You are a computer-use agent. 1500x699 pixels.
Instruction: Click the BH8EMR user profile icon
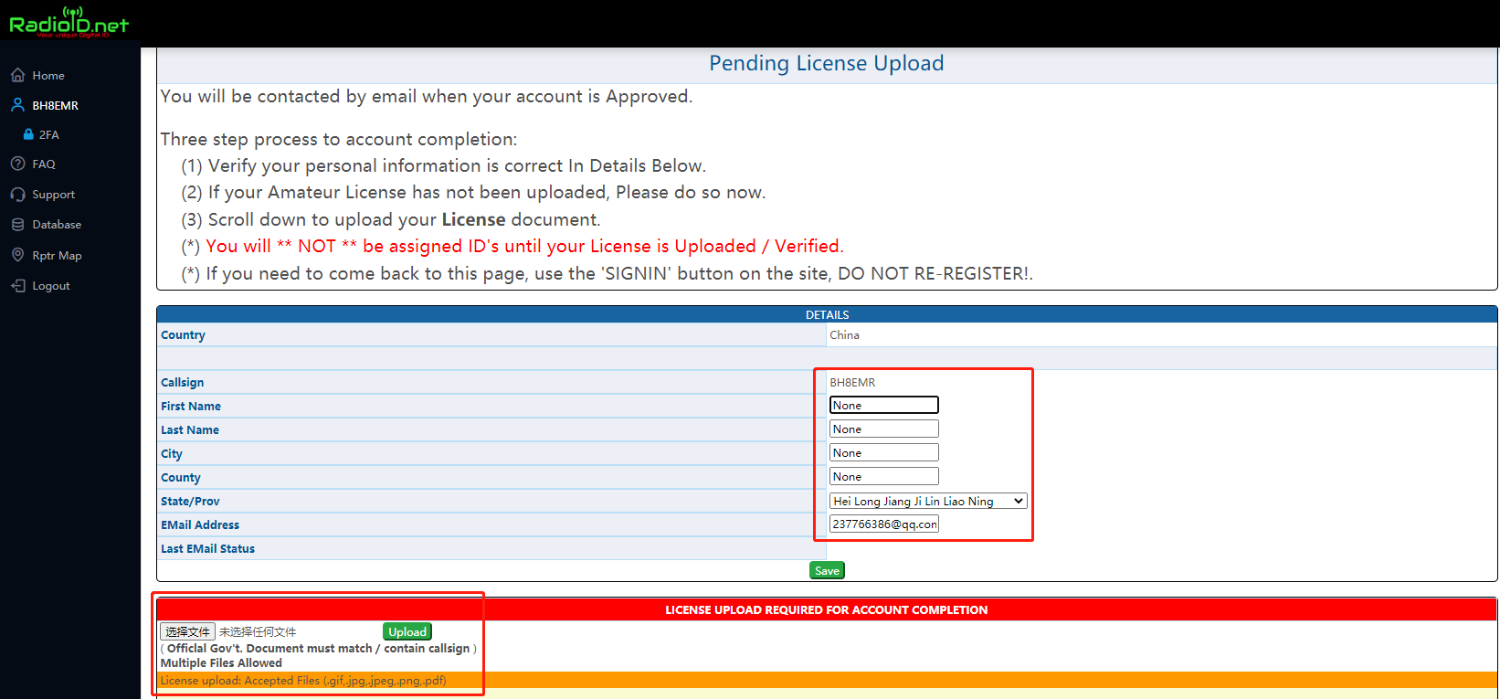point(17,105)
